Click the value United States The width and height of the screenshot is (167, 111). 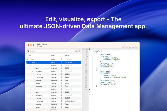[x=70, y=101]
